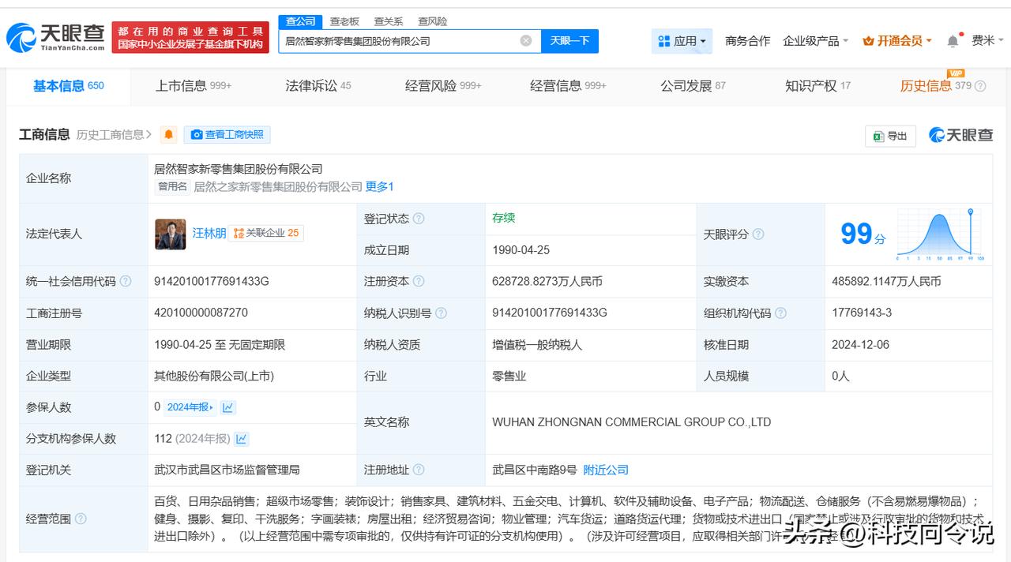Click legal representative 汪林朋 link
This screenshot has width=1011, height=562.
point(209,234)
